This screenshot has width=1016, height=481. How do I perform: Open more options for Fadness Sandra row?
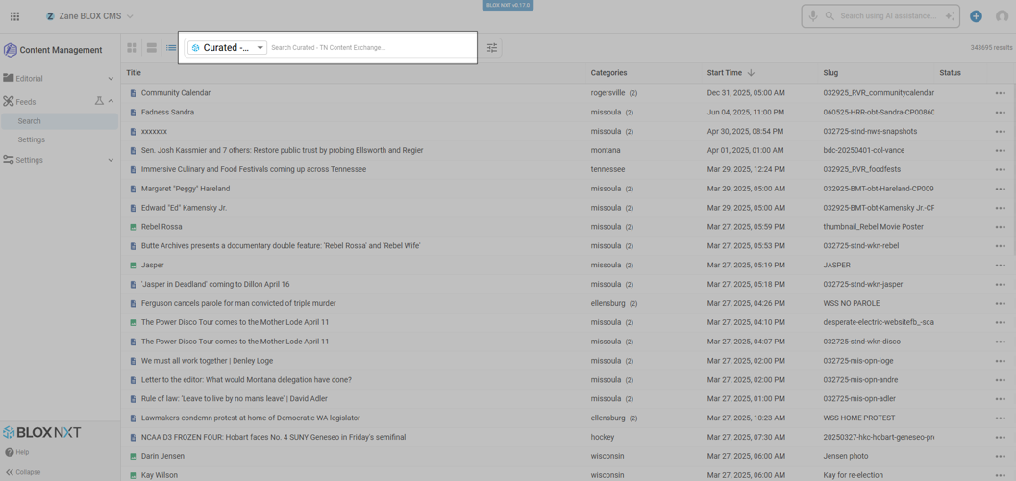[1001, 113]
